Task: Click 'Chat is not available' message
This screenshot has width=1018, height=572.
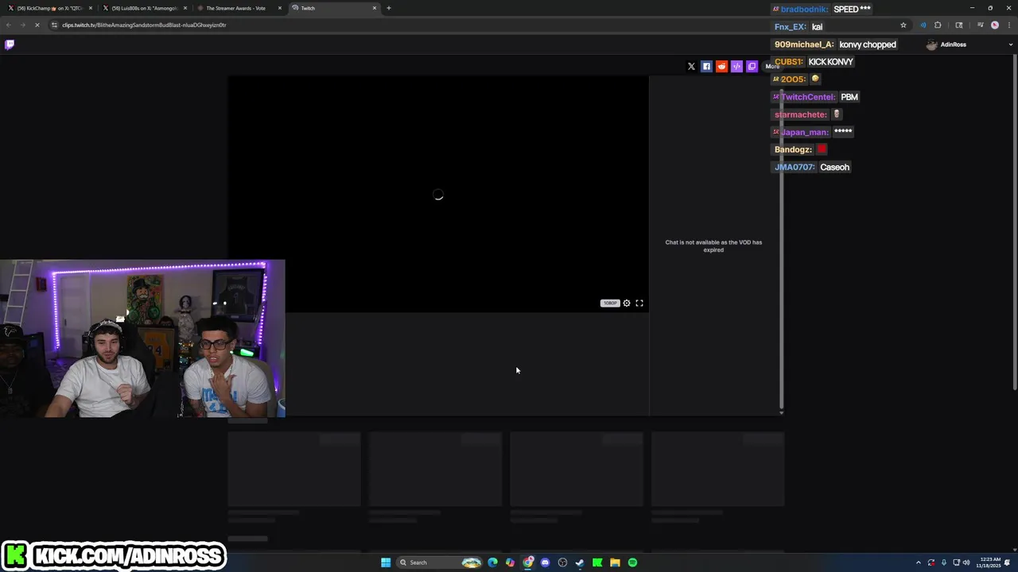Action: [x=713, y=246]
